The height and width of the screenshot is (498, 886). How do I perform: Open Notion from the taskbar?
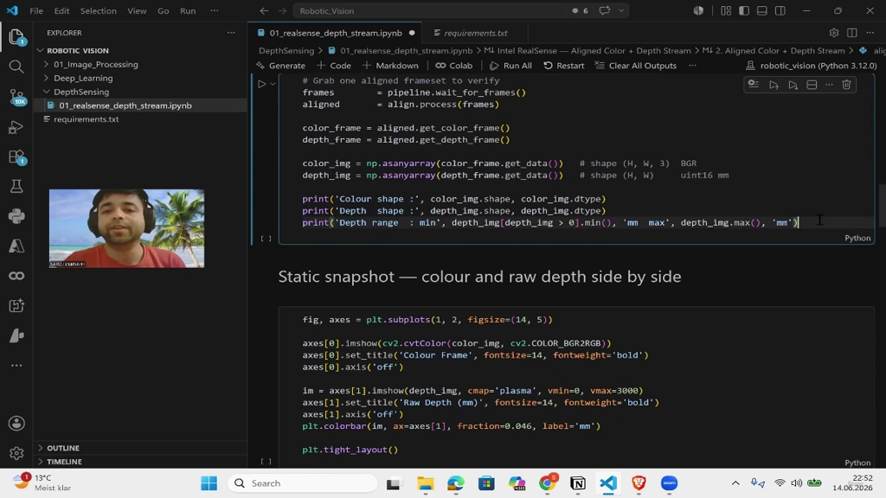[x=577, y=483]
